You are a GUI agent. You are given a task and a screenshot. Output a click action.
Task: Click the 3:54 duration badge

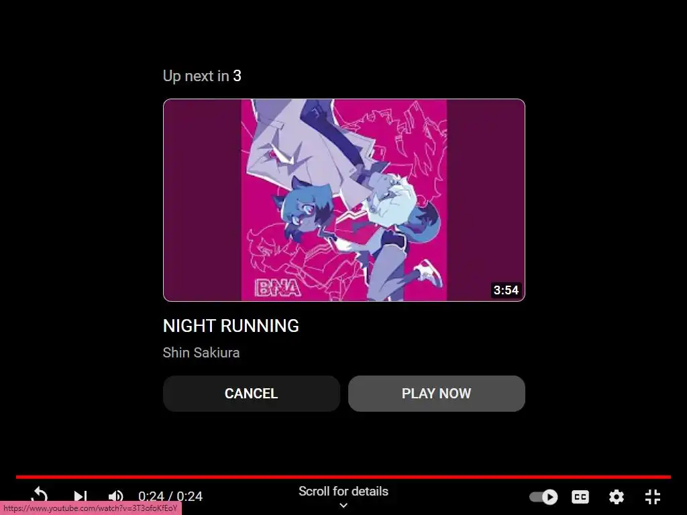506,290
